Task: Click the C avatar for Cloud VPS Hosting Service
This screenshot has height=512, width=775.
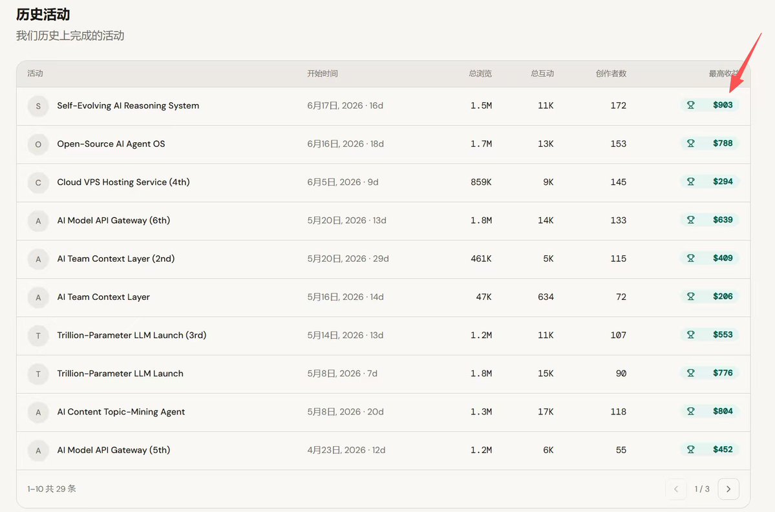Action: tap(38, 183)
